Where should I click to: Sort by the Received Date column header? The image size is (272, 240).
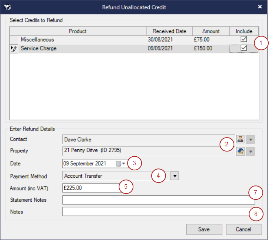(x=169, y=31)
